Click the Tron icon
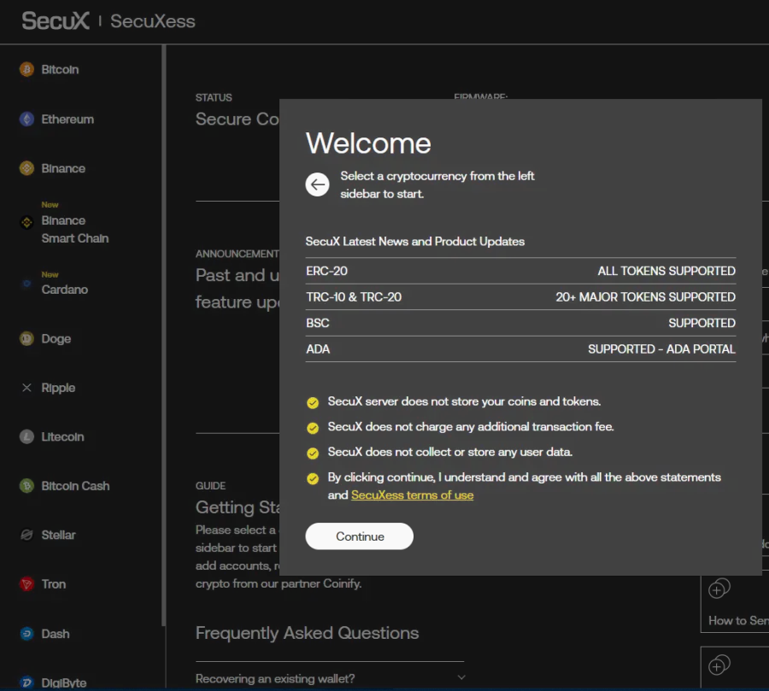The height and width of the screenshot is (691, 769). point(26,584)
